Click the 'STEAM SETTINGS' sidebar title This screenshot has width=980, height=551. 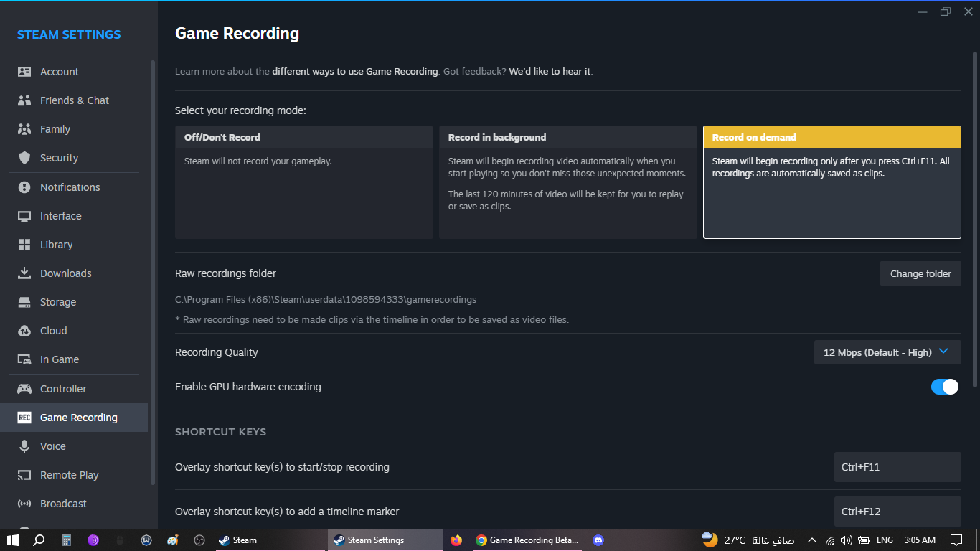coord(69,34)
